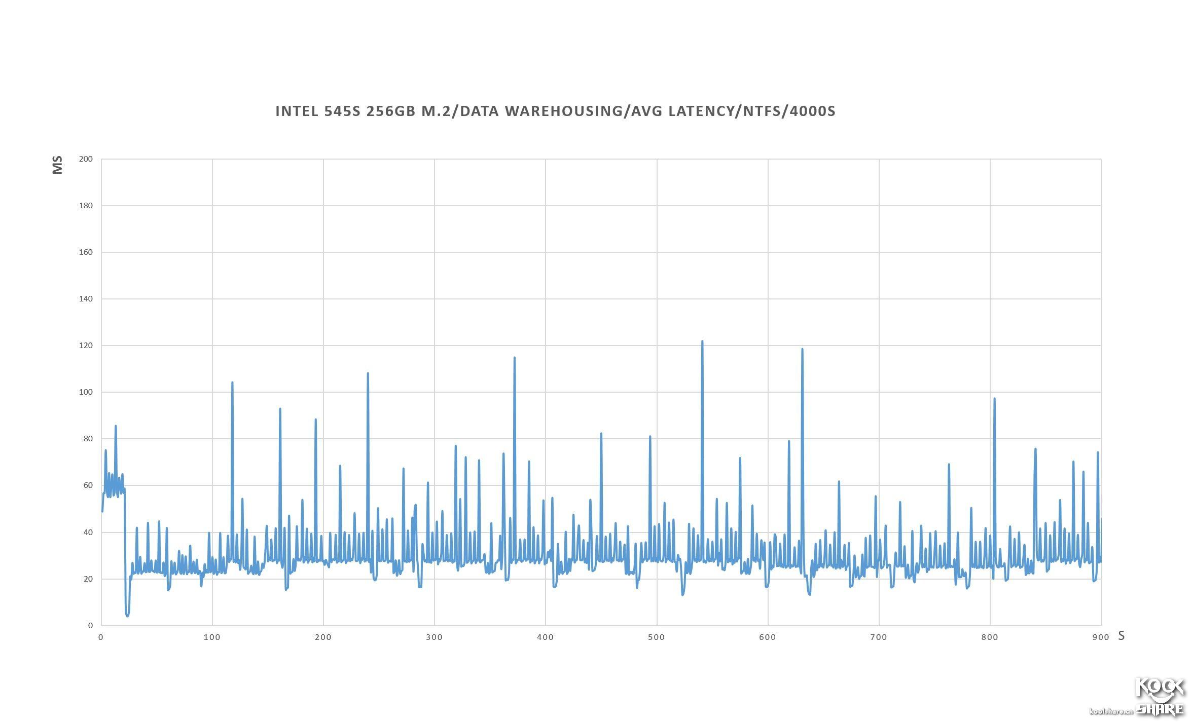Click the 100 y-axis tick label
The width and height of the screenshot is (1192, 724).
[x=86, y=392]
